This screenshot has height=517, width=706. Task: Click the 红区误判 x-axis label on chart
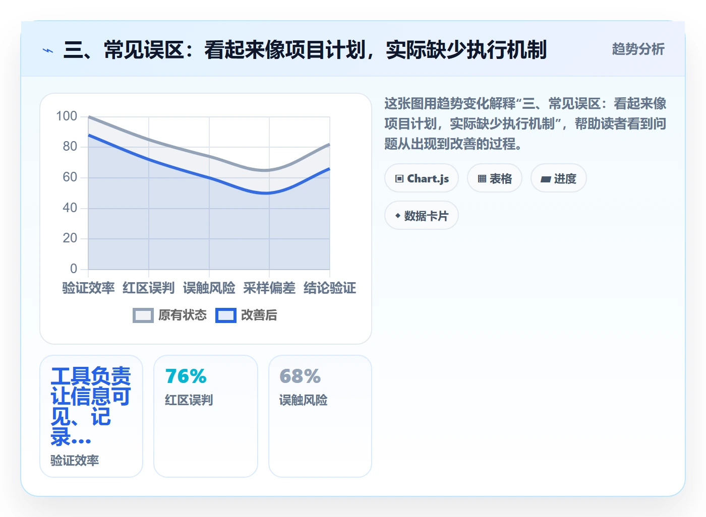click(x=149, y=288)
